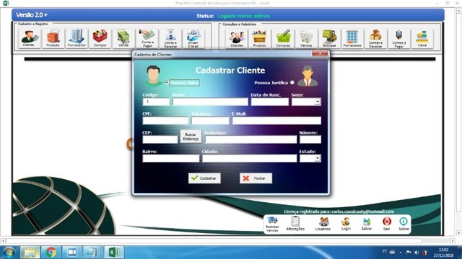Open Chrome from the Windows taskbar
Image resolution: width=462 pixels, height=259 pixels.
pos(51,253)
